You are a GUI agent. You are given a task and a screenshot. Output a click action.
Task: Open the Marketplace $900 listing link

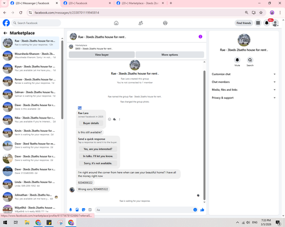pyautogui.click(x=94, y=48)
